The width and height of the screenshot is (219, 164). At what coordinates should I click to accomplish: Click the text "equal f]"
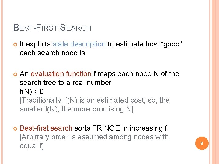32,146
